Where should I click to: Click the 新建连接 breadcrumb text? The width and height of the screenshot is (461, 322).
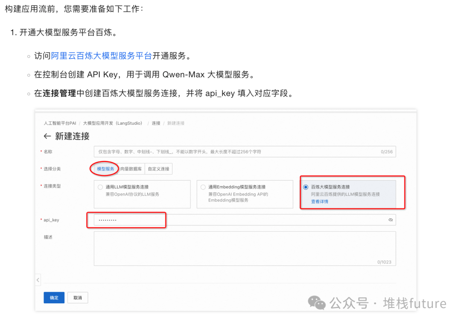click(x=176, y=123)
